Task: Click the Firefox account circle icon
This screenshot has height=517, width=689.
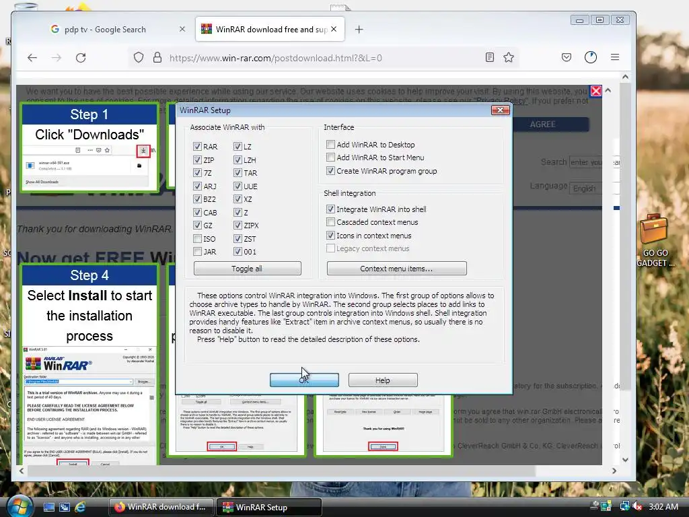Action: (591, 57)
